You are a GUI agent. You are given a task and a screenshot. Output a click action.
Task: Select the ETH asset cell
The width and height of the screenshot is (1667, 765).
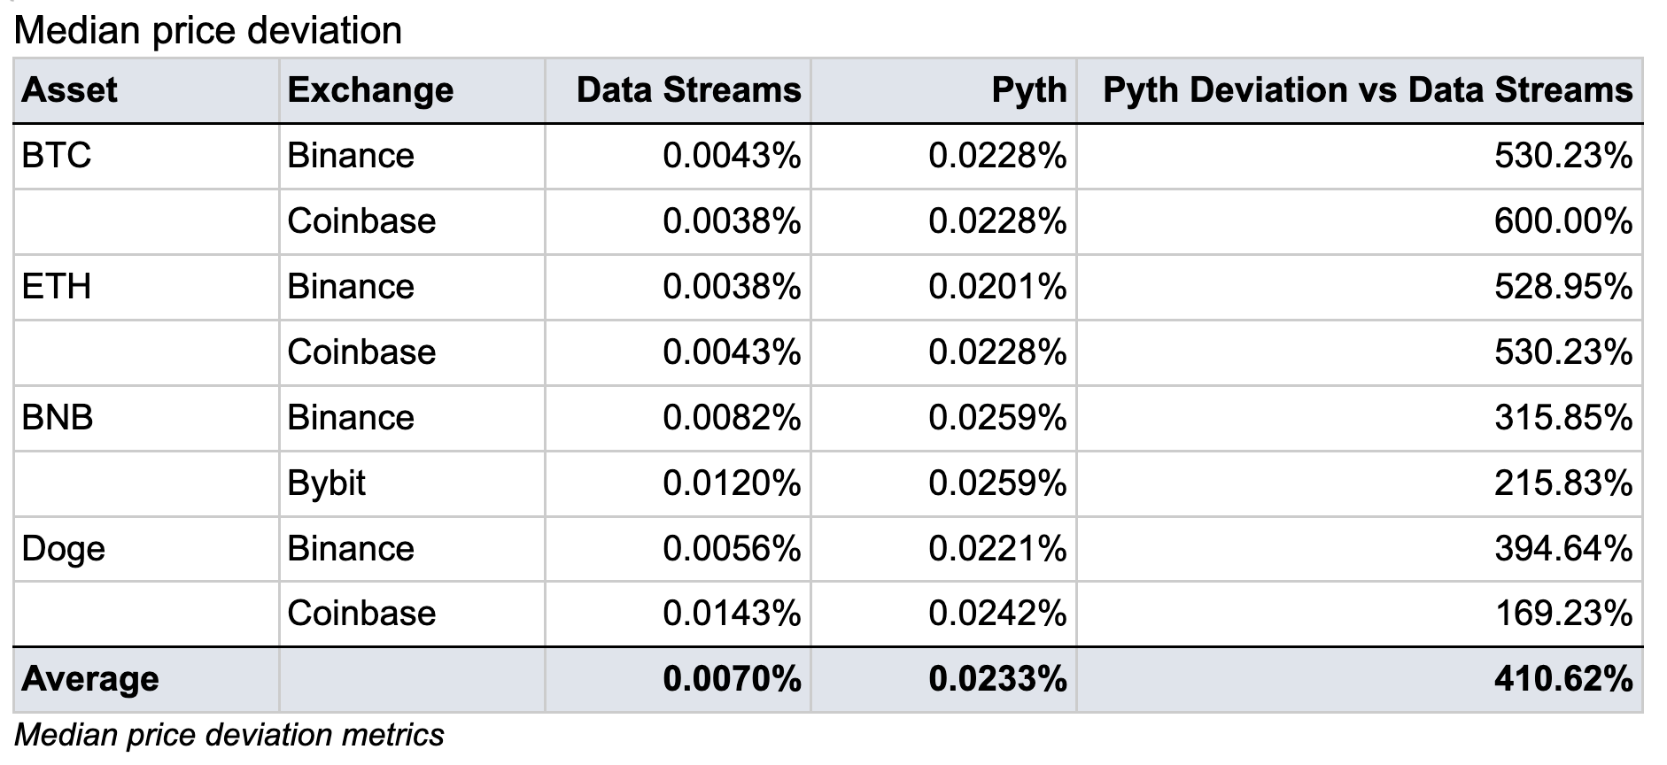click(57, 287)
